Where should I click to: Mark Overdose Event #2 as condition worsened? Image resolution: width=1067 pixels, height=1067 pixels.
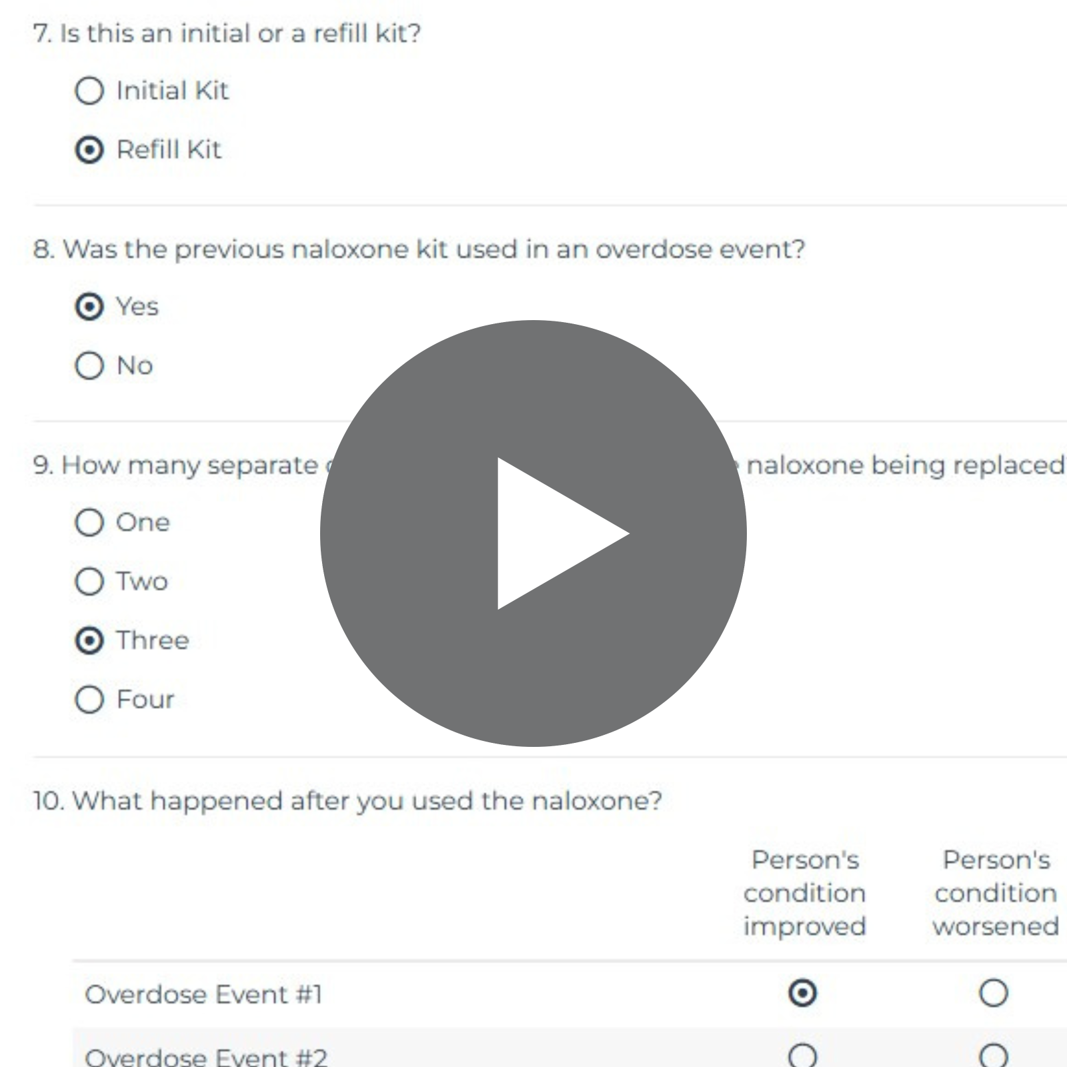pos(993,1056)
